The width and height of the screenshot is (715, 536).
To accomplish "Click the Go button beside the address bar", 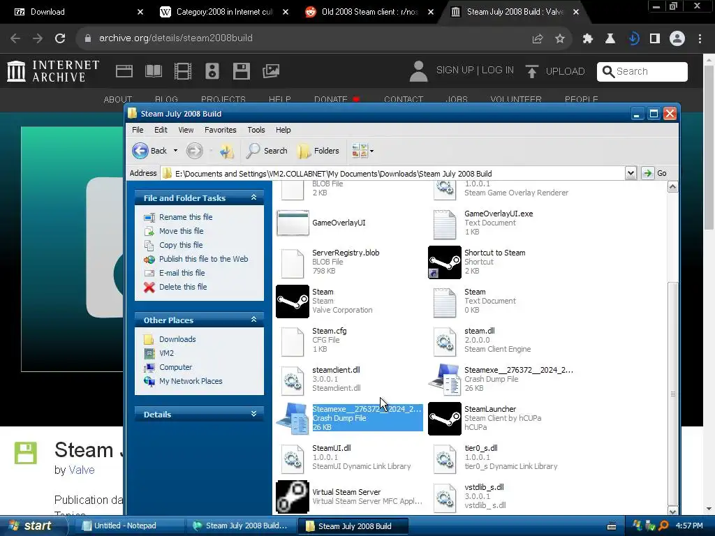I will click(x=654, y=173).
